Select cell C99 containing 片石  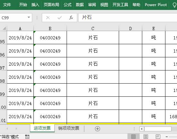click(93, 90)
